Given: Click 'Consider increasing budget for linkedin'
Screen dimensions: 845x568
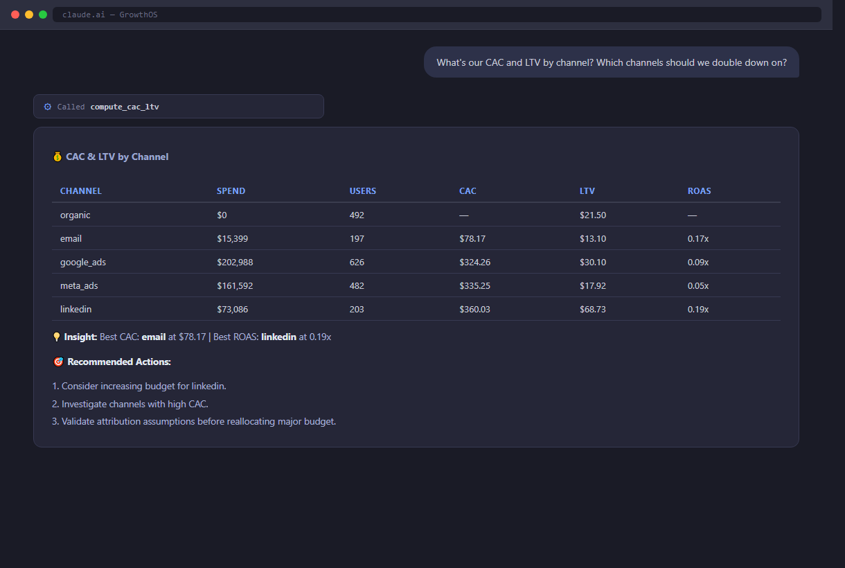Looking at the screenshot, I should (139, 386).
